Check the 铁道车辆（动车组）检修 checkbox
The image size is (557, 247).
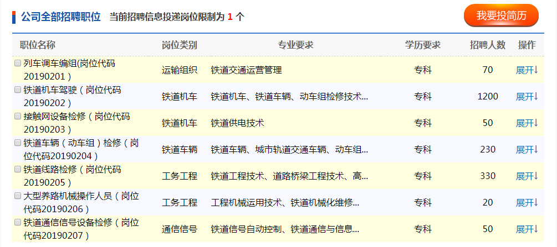tap(18, 143)
